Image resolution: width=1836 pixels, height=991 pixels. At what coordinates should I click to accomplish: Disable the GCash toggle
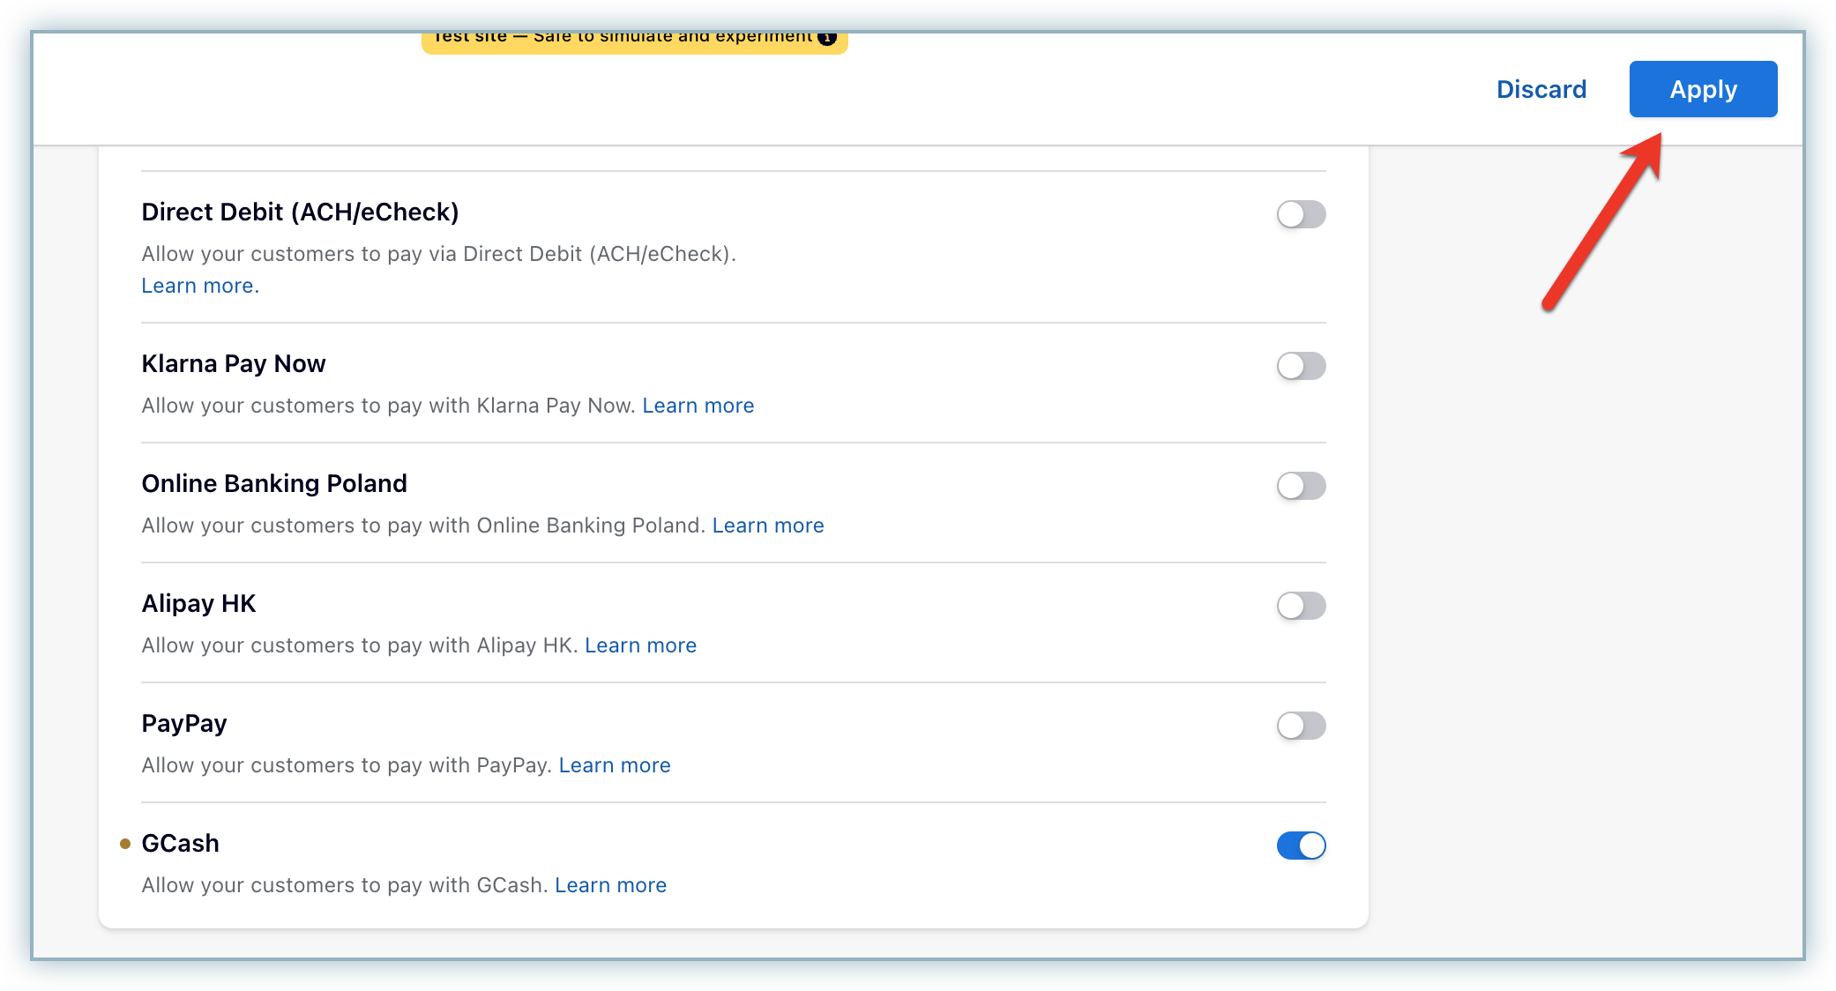coord(1301,846)
